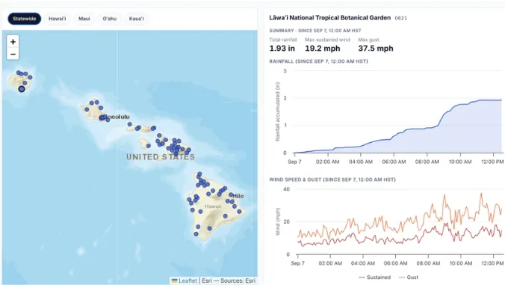Click the UNITED STATES map label
505x285 pixels.
(161, 157)
